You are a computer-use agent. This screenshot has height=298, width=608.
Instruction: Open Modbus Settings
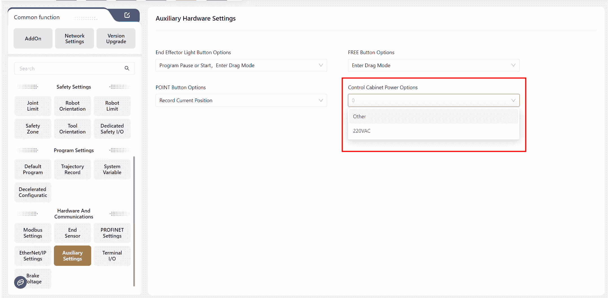(x=33, y=233)
